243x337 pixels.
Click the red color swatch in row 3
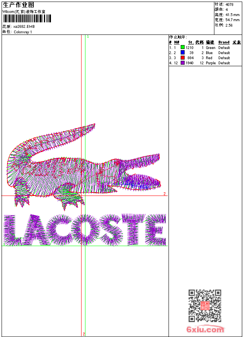point(182,58)
